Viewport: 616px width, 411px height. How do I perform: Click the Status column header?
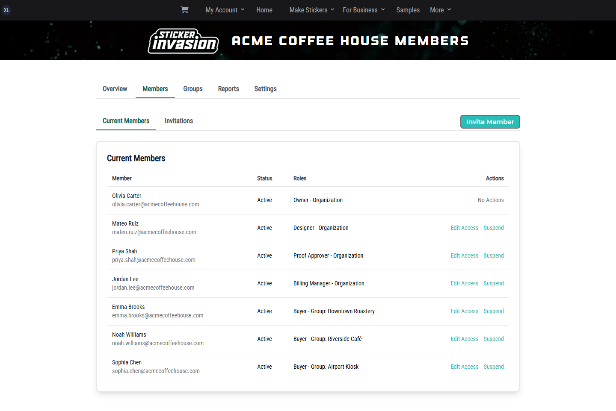265,178
